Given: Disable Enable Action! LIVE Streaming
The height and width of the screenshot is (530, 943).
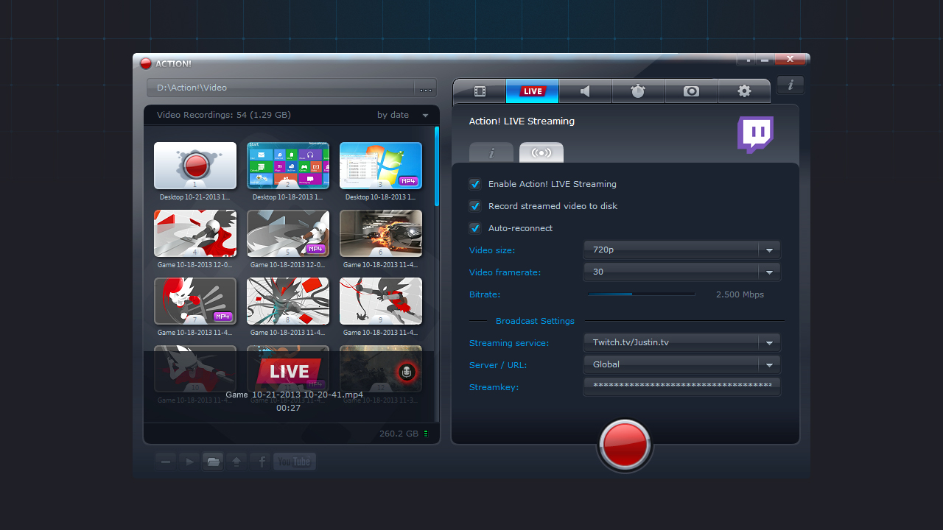Looking at the screenshot, I should point(475,184).
